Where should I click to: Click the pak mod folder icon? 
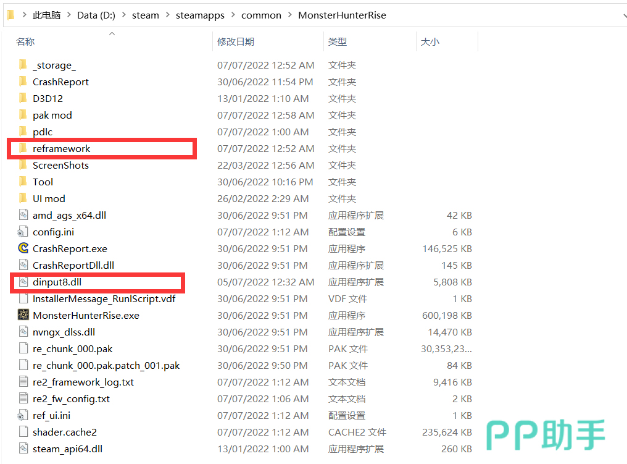pos(23,115)
